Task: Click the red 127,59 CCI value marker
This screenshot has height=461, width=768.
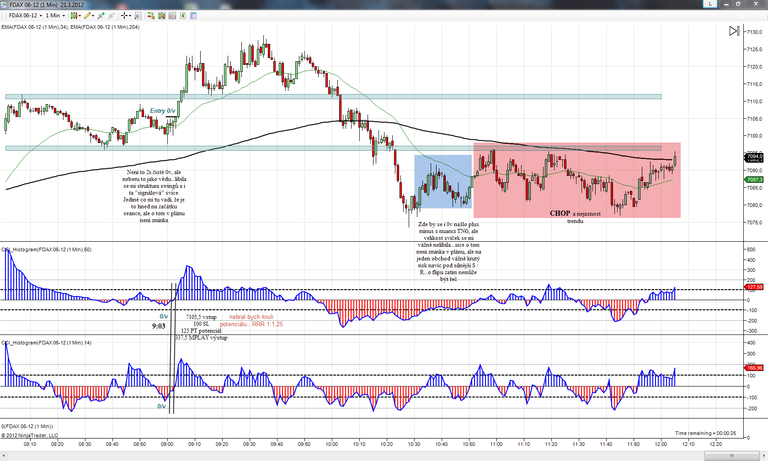Action: point(755,287)
